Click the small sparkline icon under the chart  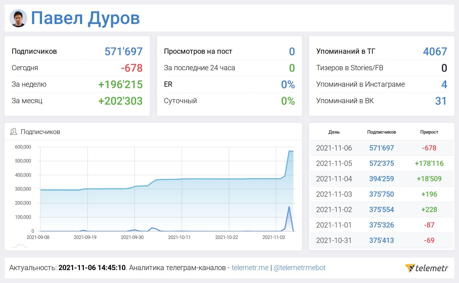pyautogui.click(x=19, y=245)
